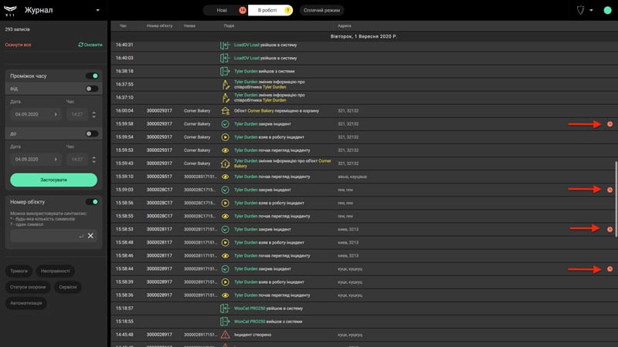Image resolution: width=618 pixels, height=347 pixels.
Task: Click the checkmark icon in the 15:58:53 row
Action: click(x=225, y=229)
